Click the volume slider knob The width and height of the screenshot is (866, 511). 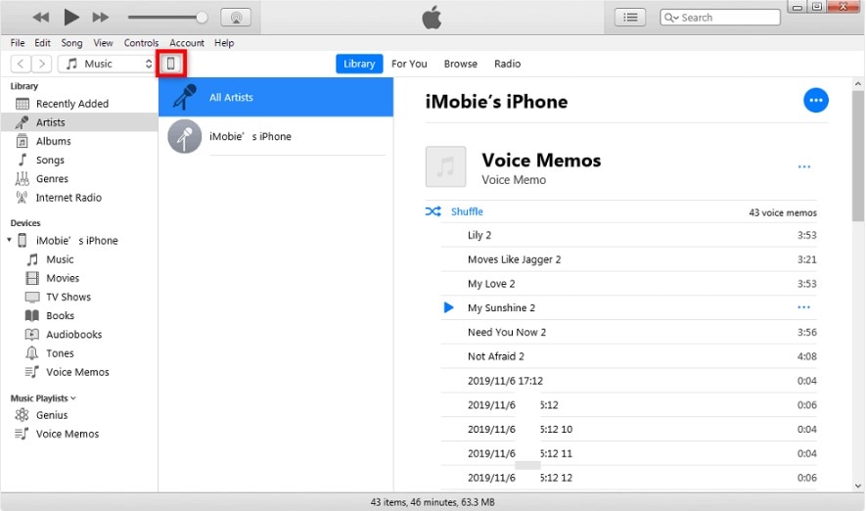coord(203,17)
